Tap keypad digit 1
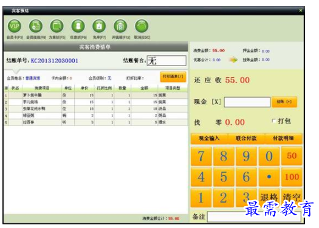 (x=201, y=198)
